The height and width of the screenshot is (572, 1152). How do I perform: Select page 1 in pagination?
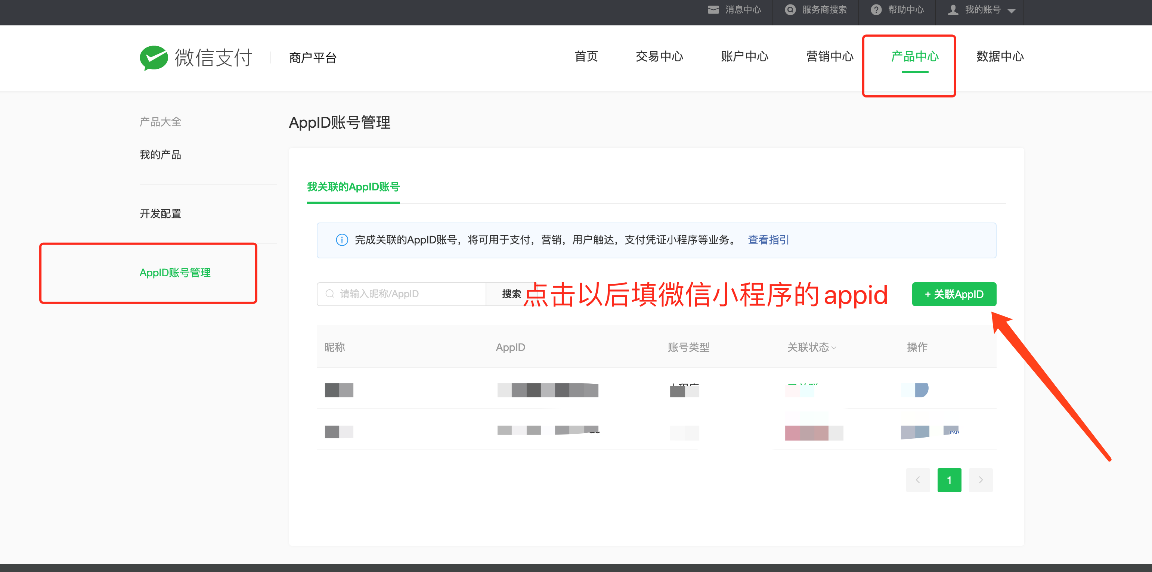[949, 480]
